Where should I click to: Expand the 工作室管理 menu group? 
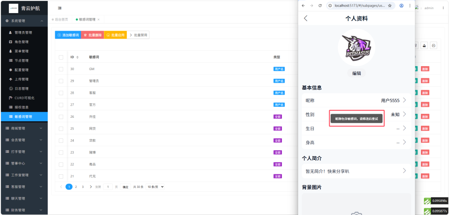coord(24,175)
